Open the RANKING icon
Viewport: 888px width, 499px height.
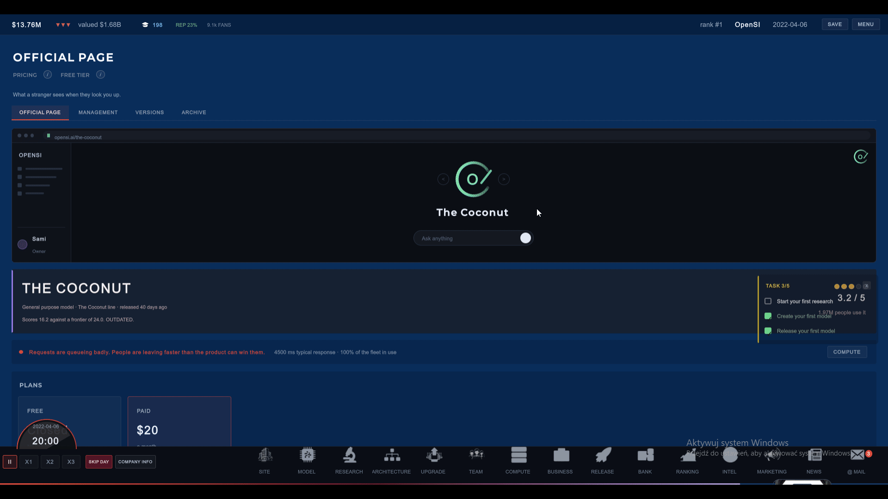[x=688, y=456]
